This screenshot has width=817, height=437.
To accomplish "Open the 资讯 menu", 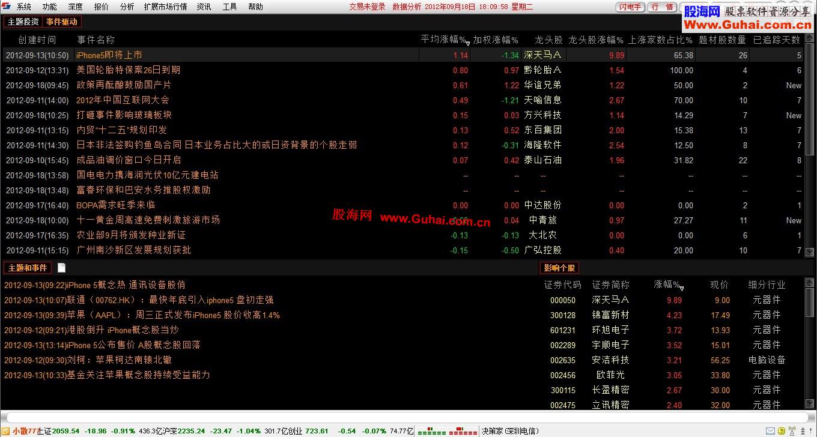I will (x=204, y=7).
